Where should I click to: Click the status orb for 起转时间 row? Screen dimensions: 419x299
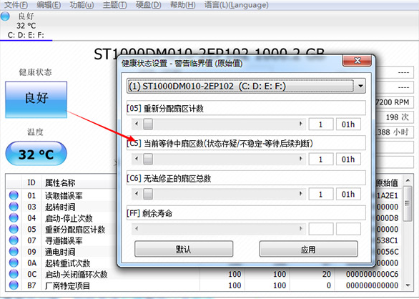pos(14,207)
